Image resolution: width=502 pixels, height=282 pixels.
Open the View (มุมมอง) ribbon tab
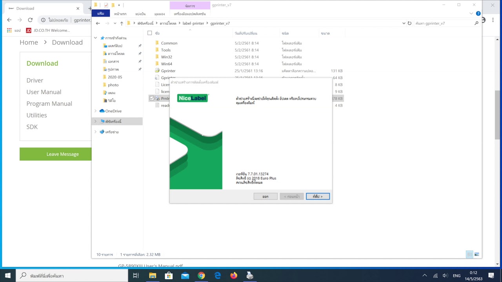coord(160,14)
